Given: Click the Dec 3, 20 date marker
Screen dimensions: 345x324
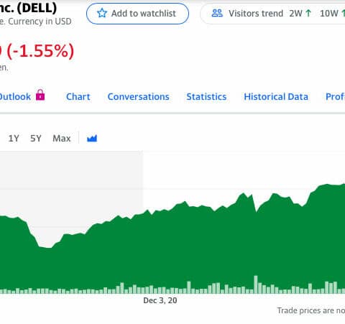Looking at the screenshot, I should click(x=160, y=300).
